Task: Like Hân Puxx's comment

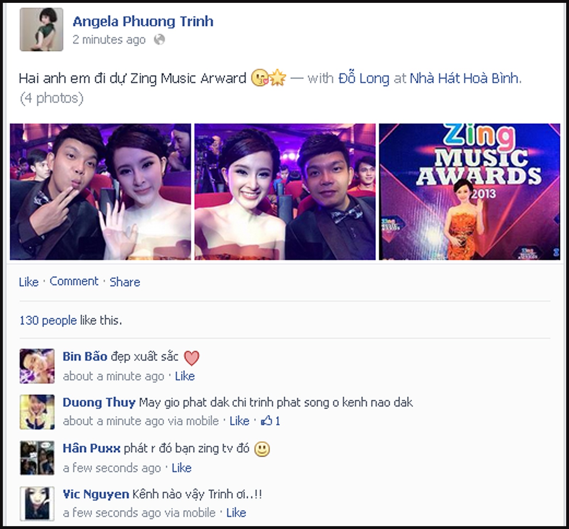Action: [182, 468]
